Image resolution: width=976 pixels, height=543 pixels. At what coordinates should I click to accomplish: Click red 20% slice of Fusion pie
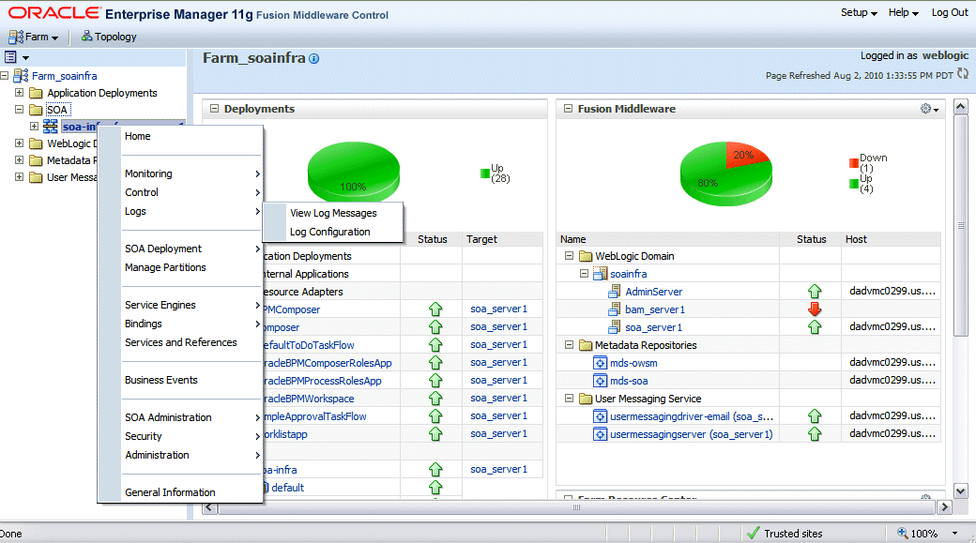(744, 155)
